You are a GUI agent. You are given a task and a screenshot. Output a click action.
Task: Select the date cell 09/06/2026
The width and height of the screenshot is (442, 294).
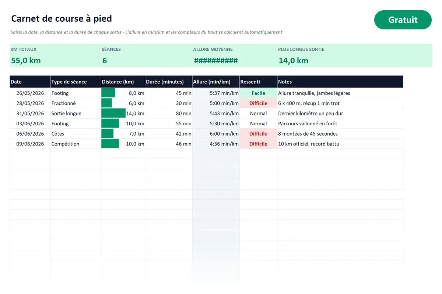click(x=30, y=144)
